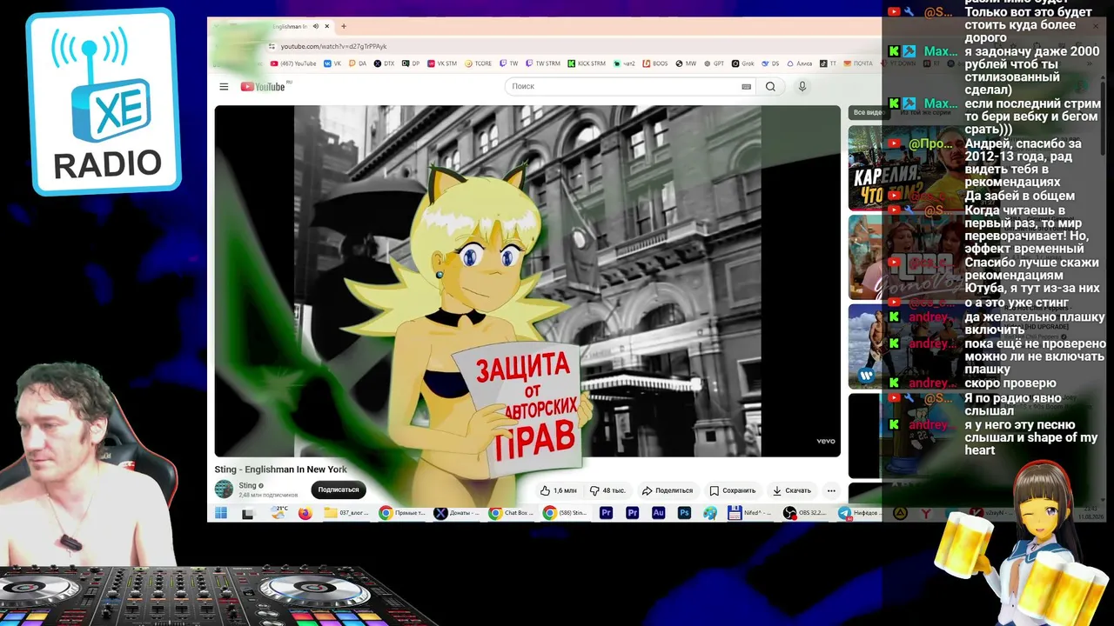Viewport: 1114px width, 626px height.
Task: Open the Grok bookmark
Action: (x=742, y=63)
